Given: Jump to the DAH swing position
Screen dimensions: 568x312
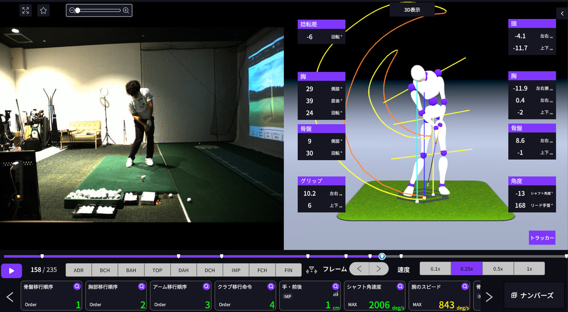Looking at the screenshot, I should click(183, 270).
